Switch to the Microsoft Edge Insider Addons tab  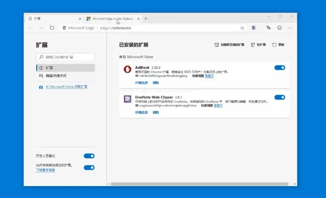113,19
